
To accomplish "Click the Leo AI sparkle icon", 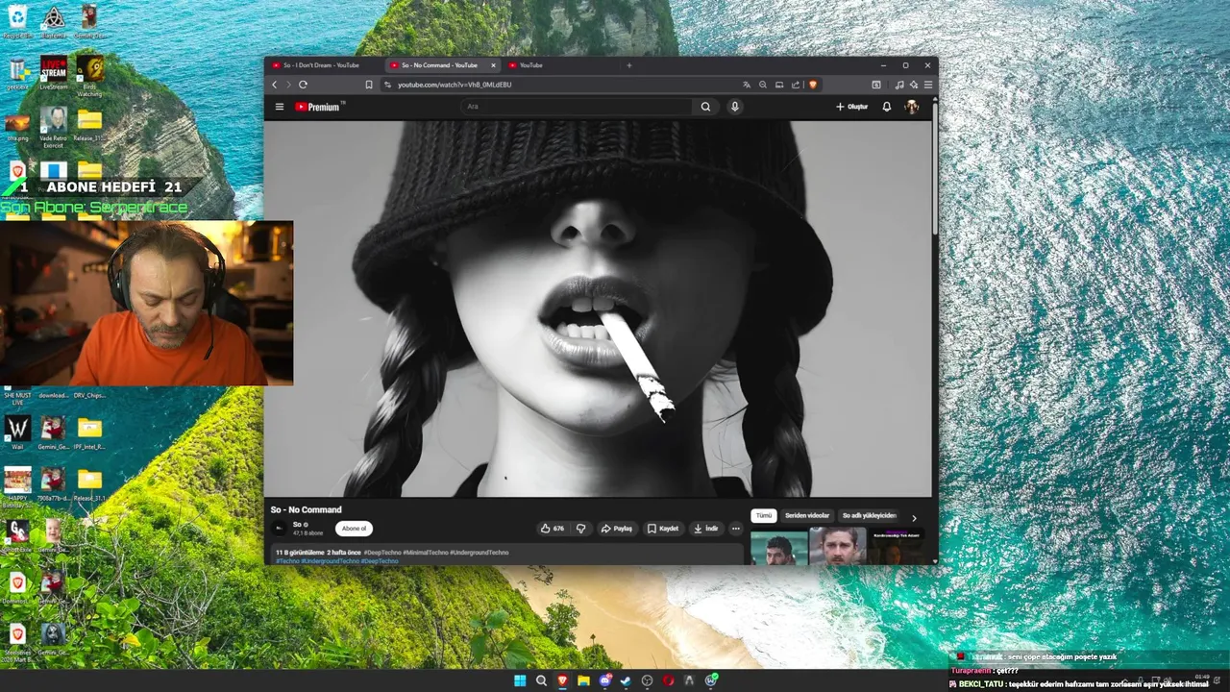I will (x=914, y=85).
